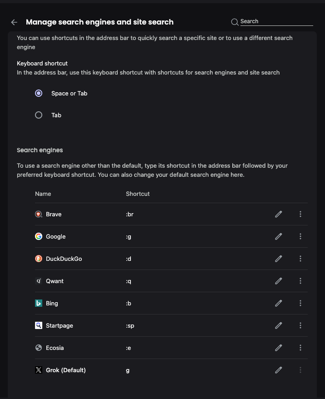
Task: Click pencil icon for DuckDuckGo row
Action: [x=279, y=259]
